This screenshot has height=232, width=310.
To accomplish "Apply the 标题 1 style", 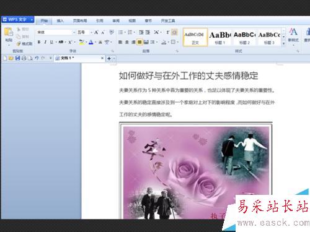I will (x=220, y=37).
